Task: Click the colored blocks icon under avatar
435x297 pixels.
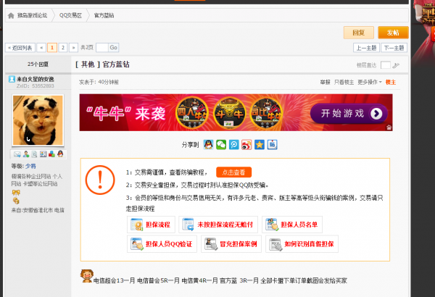Action: pos(51,154)
